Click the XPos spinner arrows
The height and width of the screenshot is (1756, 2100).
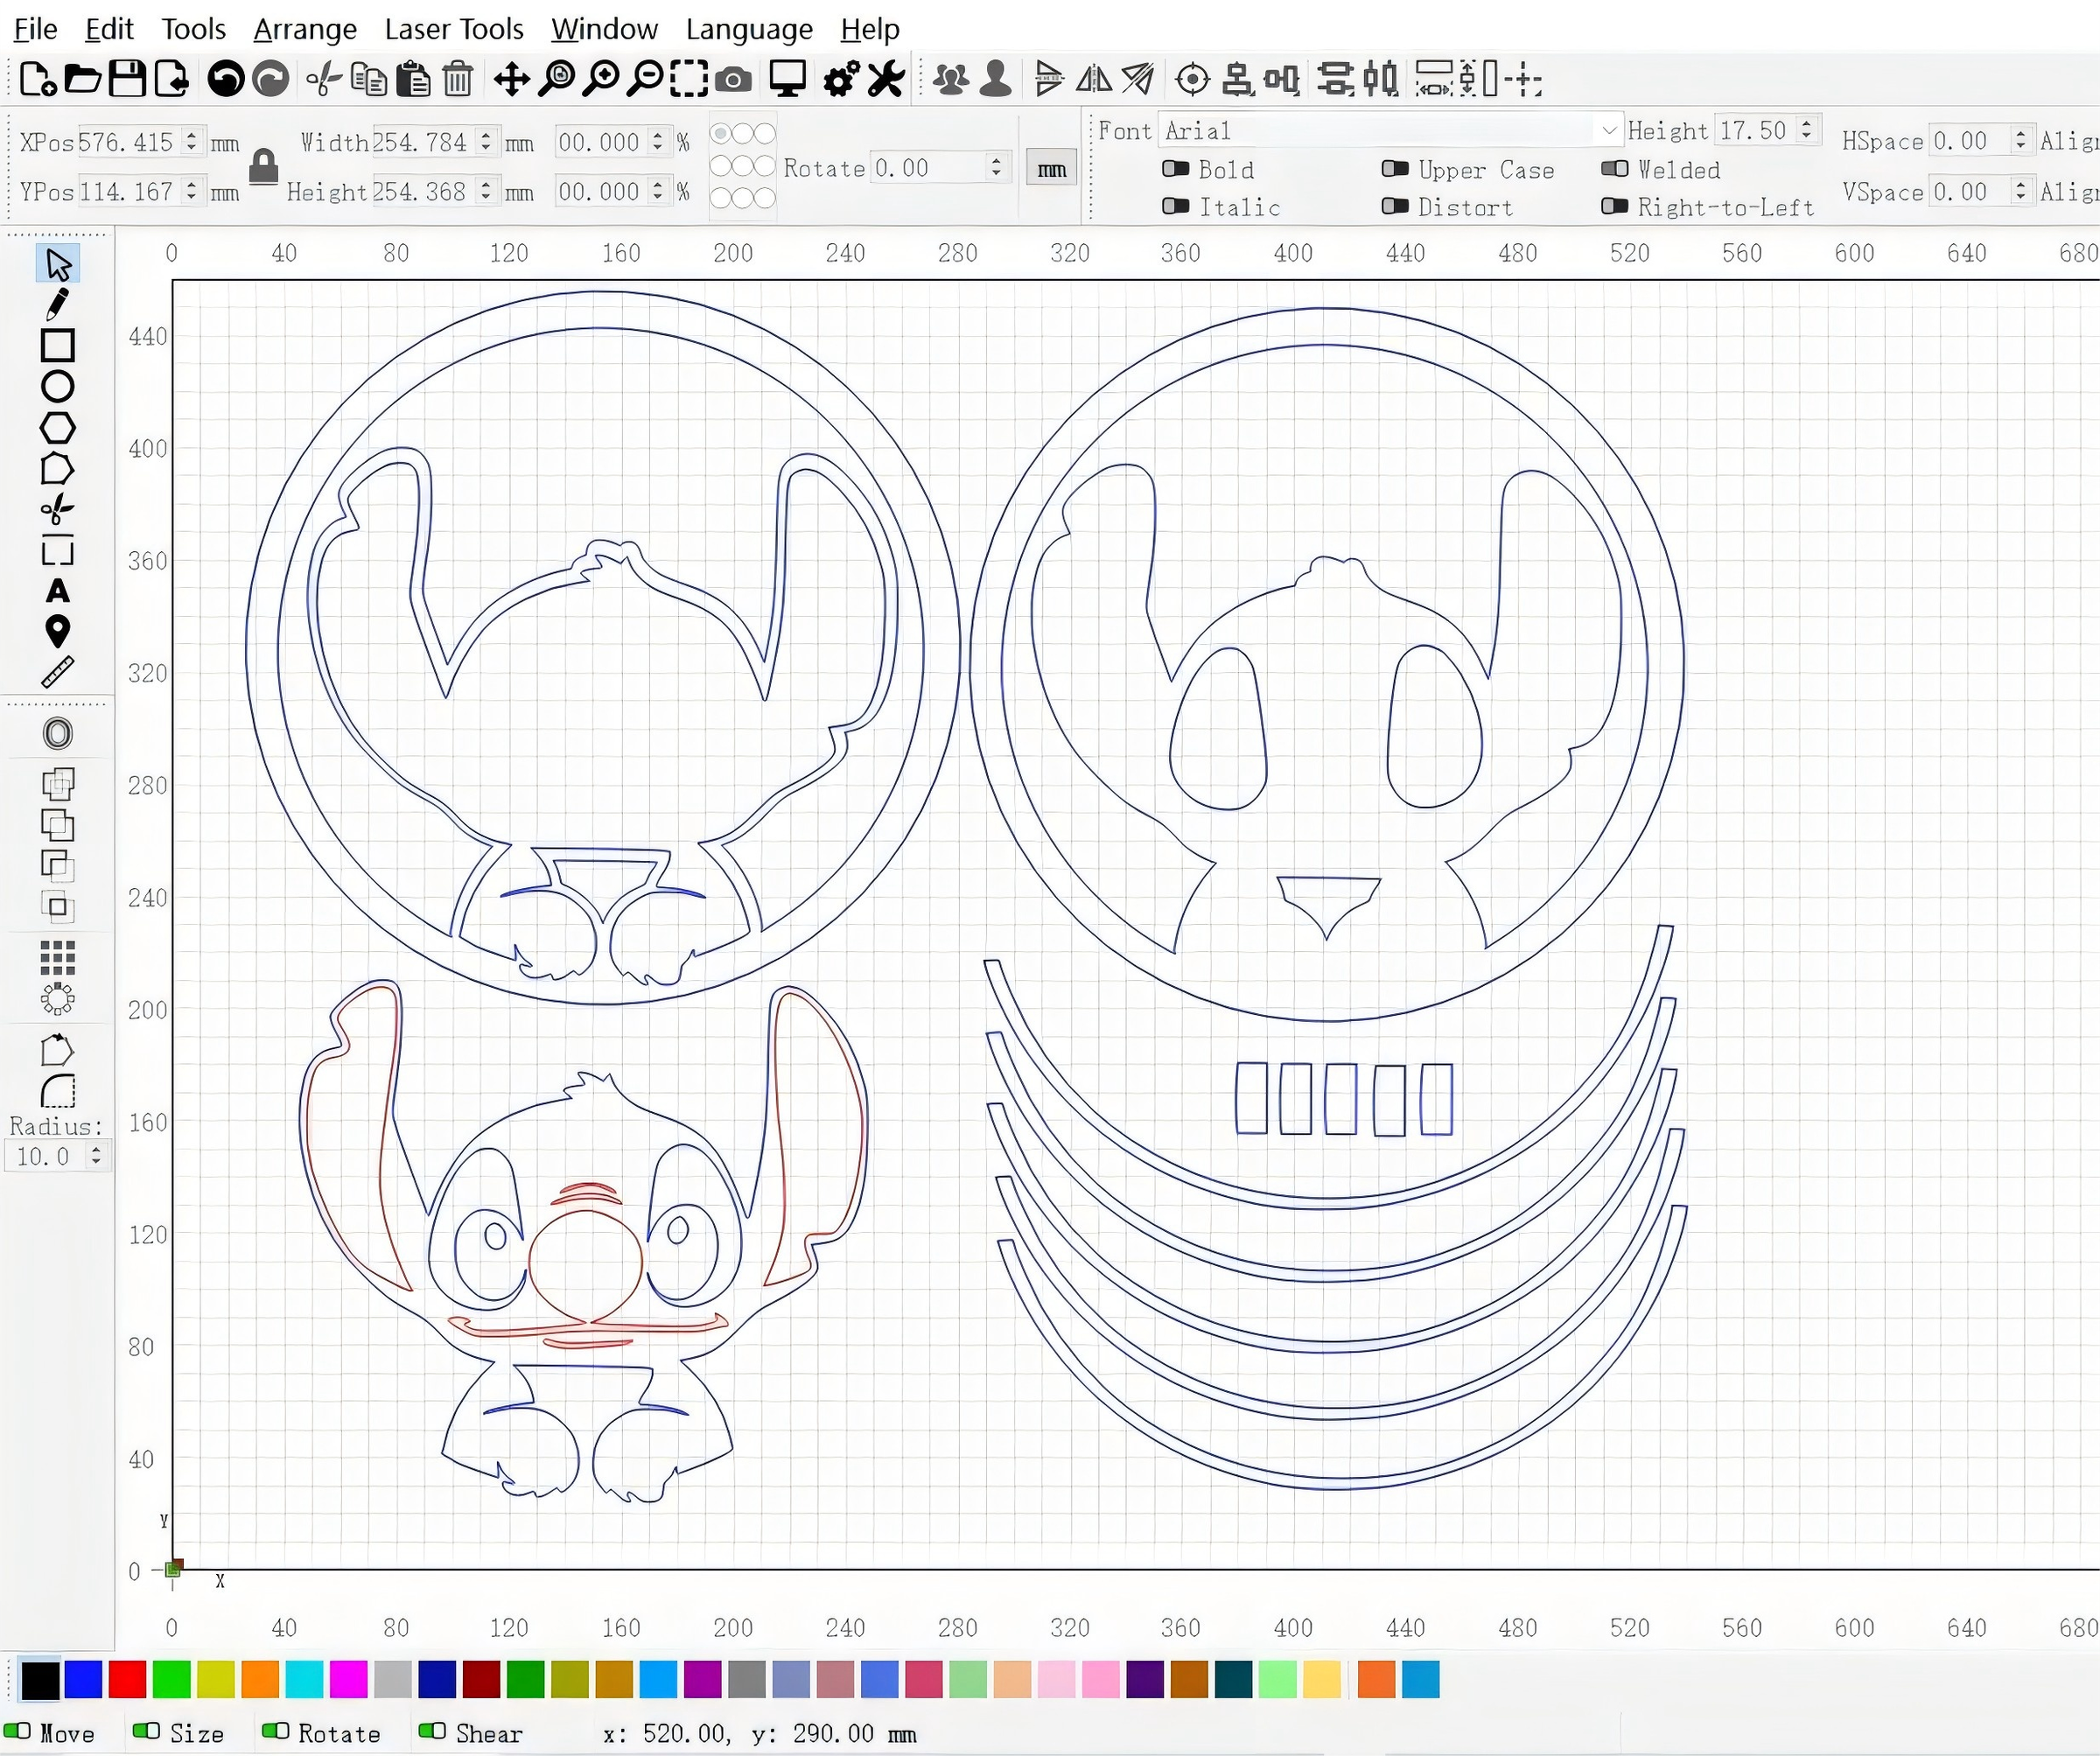(x=191, y=141)
